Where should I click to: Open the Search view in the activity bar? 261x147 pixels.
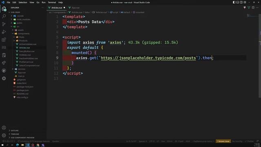tap(4, 16)
